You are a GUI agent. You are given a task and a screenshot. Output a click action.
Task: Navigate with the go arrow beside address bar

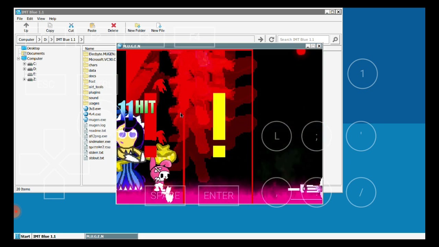click(261, 39)
